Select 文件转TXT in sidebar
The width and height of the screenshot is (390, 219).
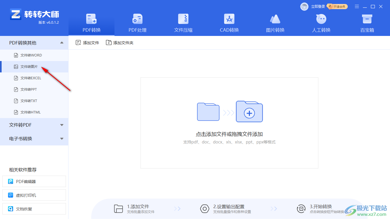pyautogui.click(x=34, y=101)
